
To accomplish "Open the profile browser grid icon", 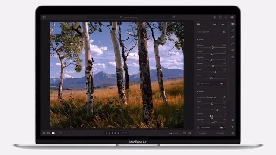I will pyautogui.click(x=224, y=32).
